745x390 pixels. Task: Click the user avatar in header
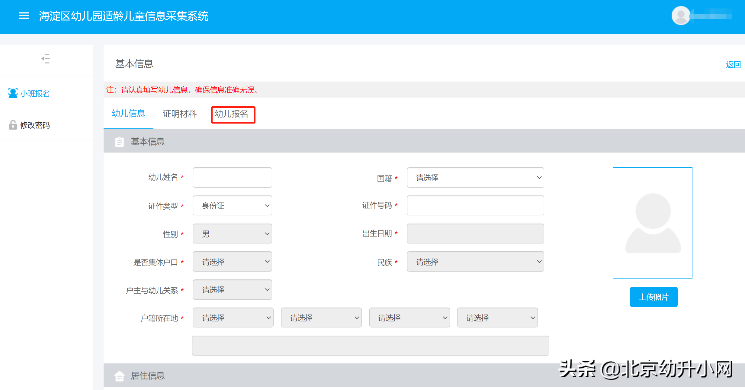(680, 15)
